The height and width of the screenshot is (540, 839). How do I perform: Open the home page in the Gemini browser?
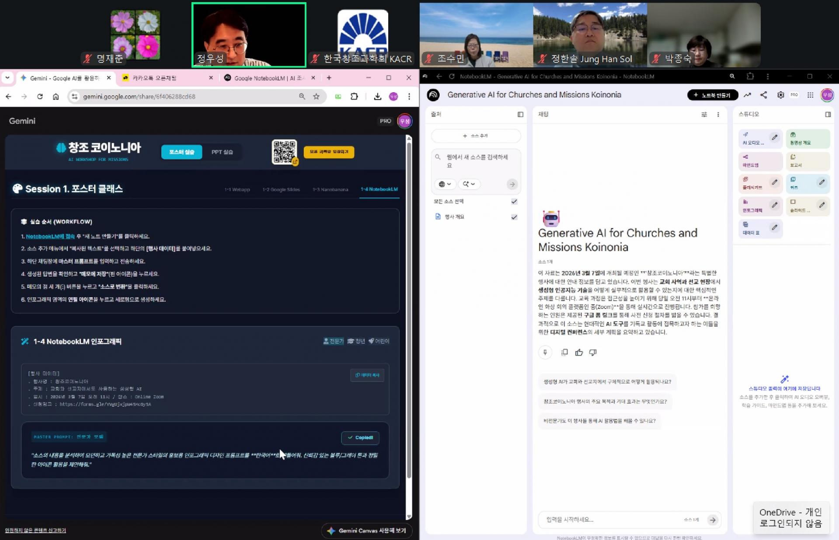(56, 97)
